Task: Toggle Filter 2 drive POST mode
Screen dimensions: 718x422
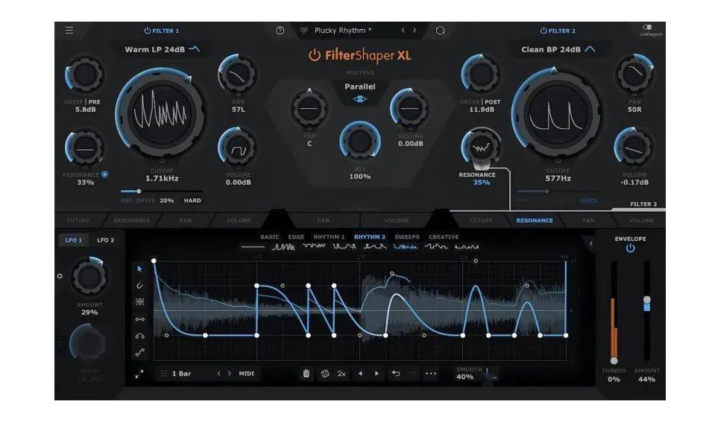Action: pyautogui.click(x=492, y=101)
